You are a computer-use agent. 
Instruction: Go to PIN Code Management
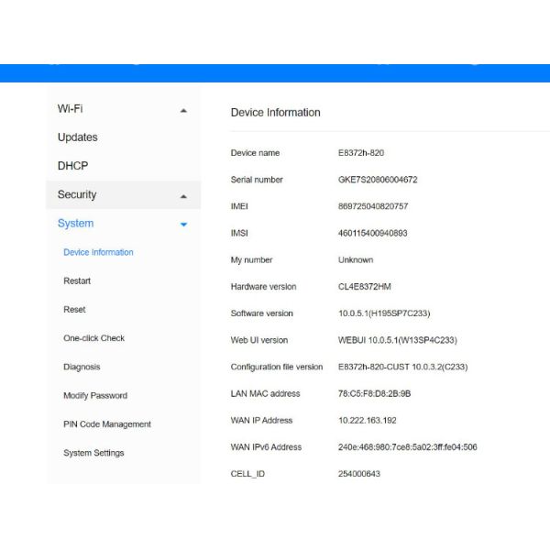[107, 424]
